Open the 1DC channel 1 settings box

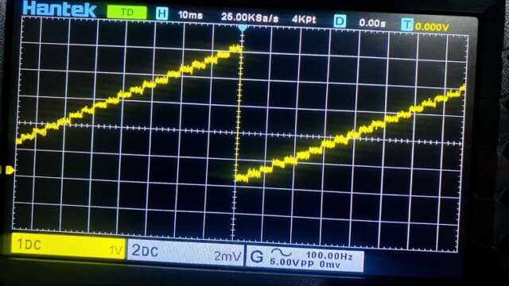(68, 247)
